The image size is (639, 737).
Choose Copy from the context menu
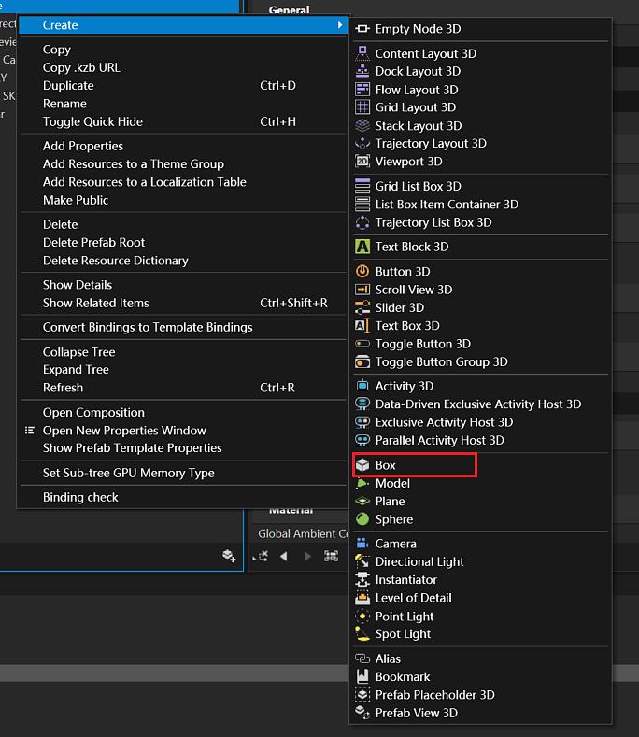[56, 50]
